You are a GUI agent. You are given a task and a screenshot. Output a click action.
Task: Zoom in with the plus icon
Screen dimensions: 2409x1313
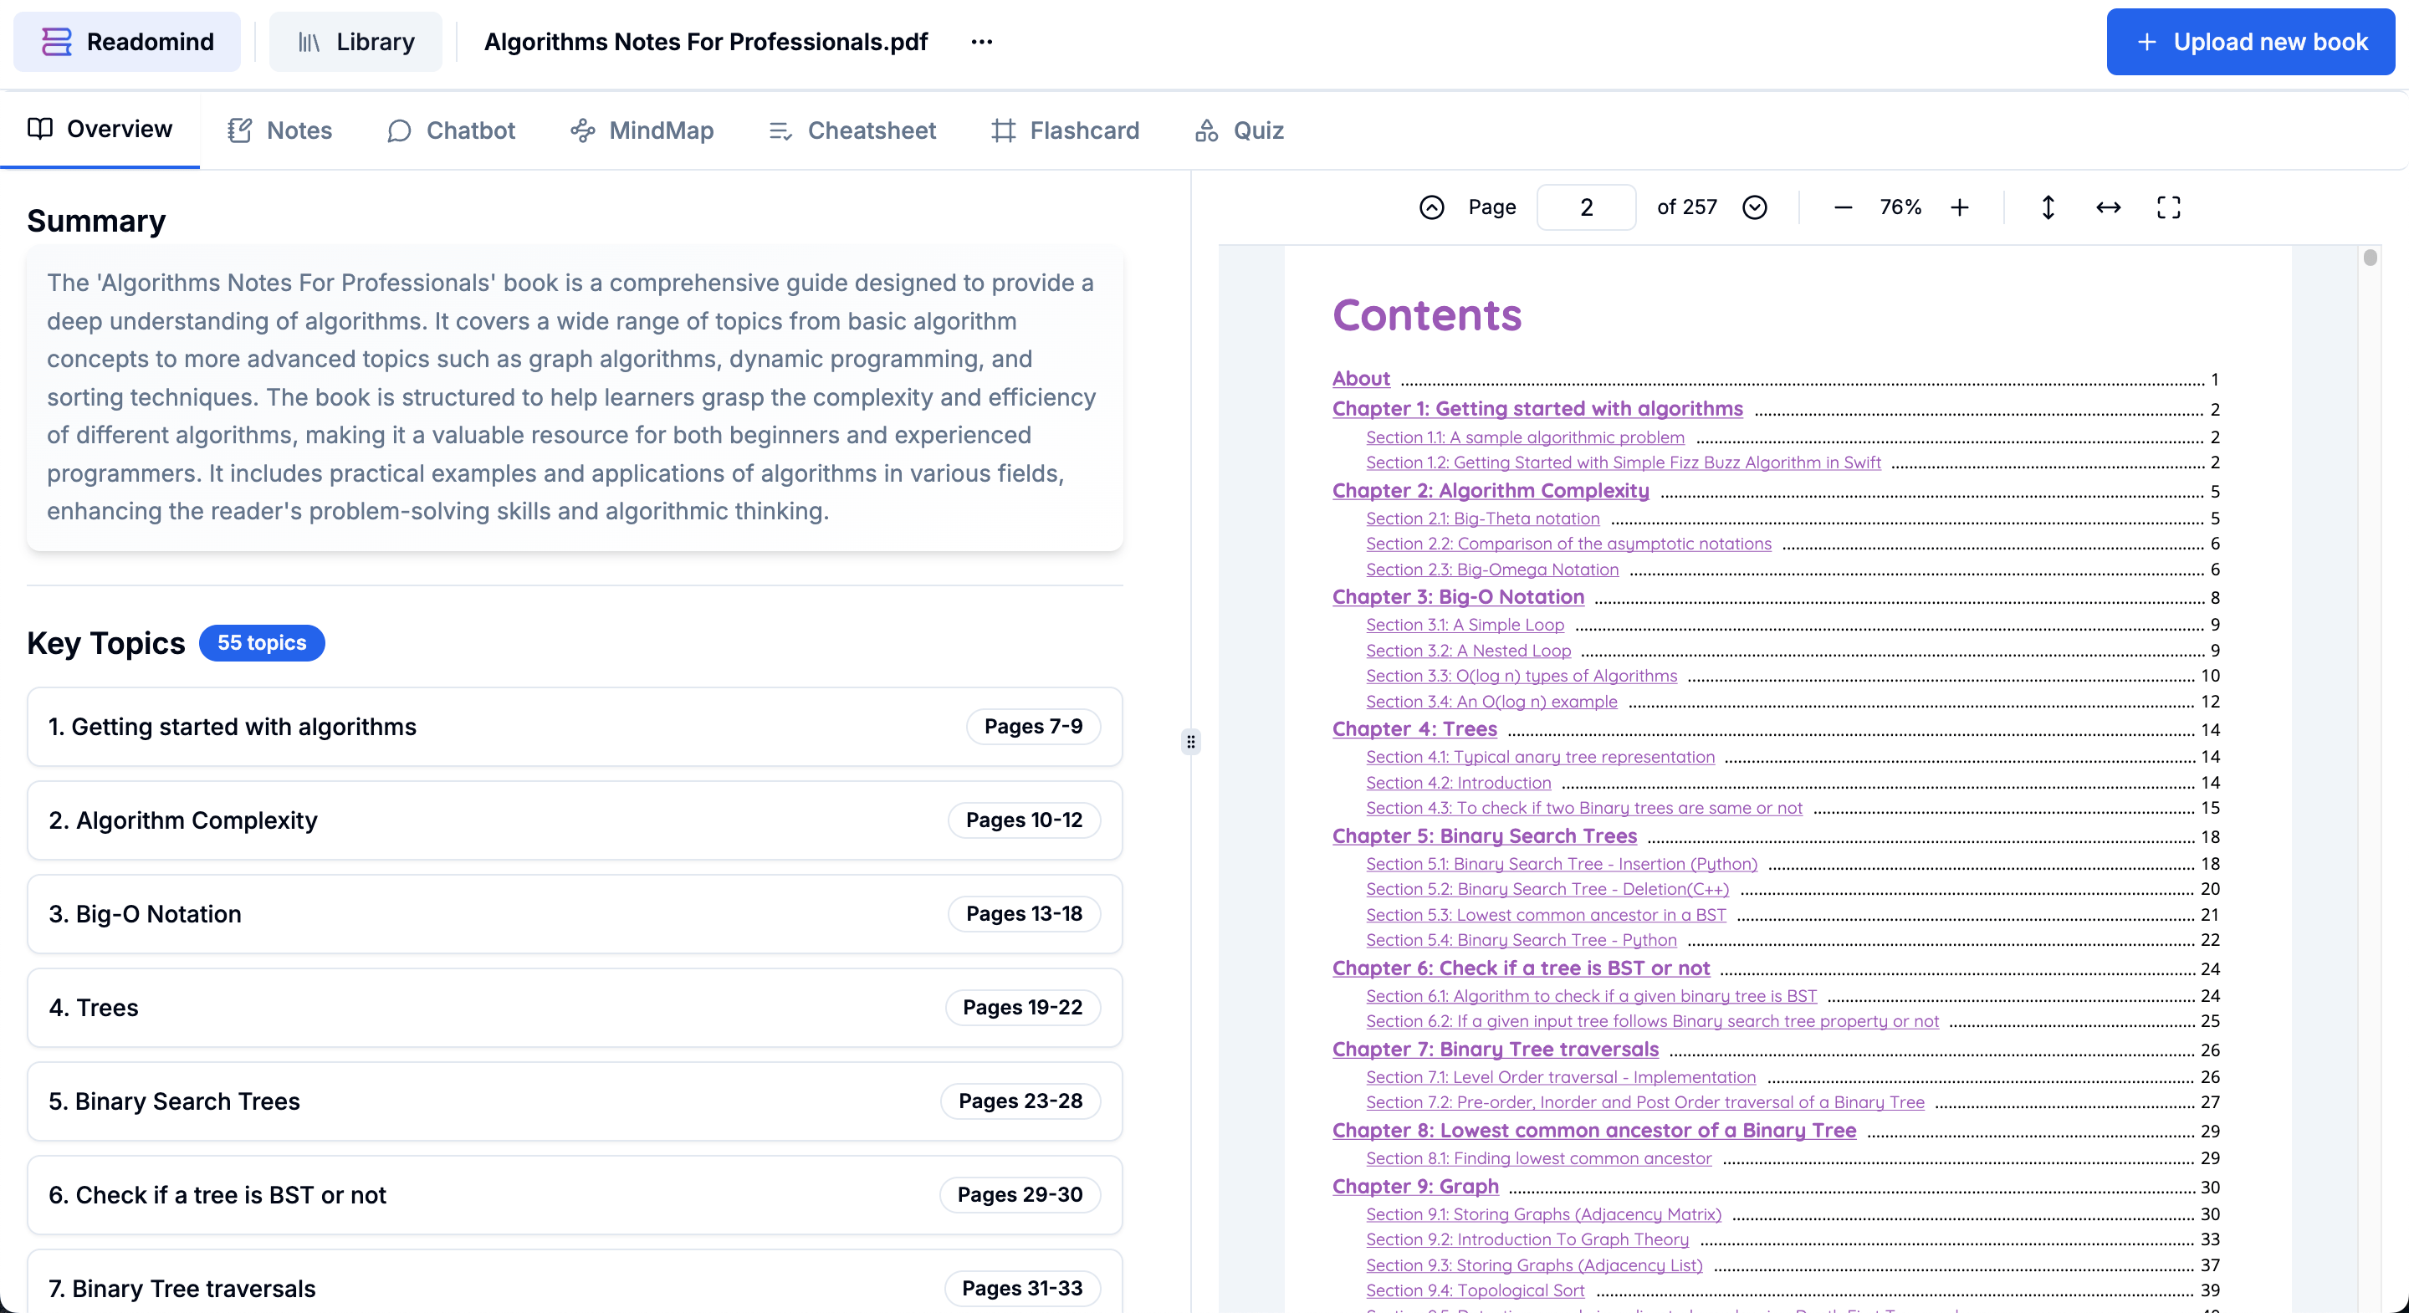click(1959, 207)
